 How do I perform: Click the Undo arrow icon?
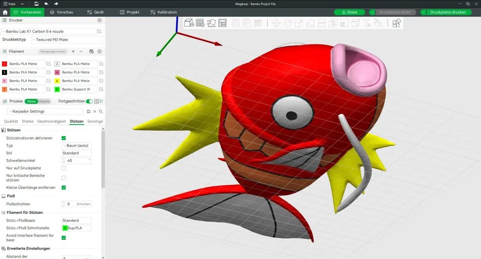tap(46, 4)
